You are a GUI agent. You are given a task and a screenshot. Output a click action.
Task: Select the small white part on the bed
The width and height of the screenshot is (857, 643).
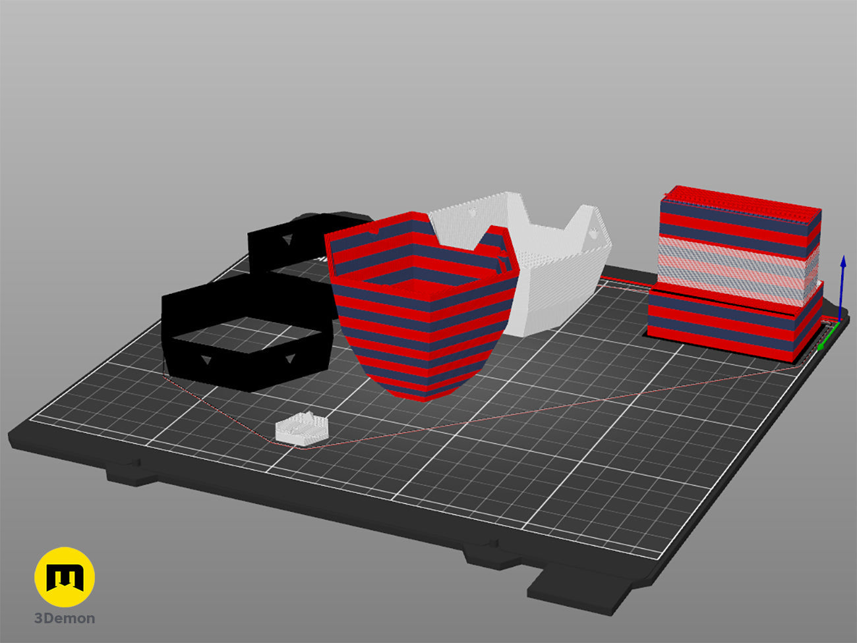click(302, 428)
